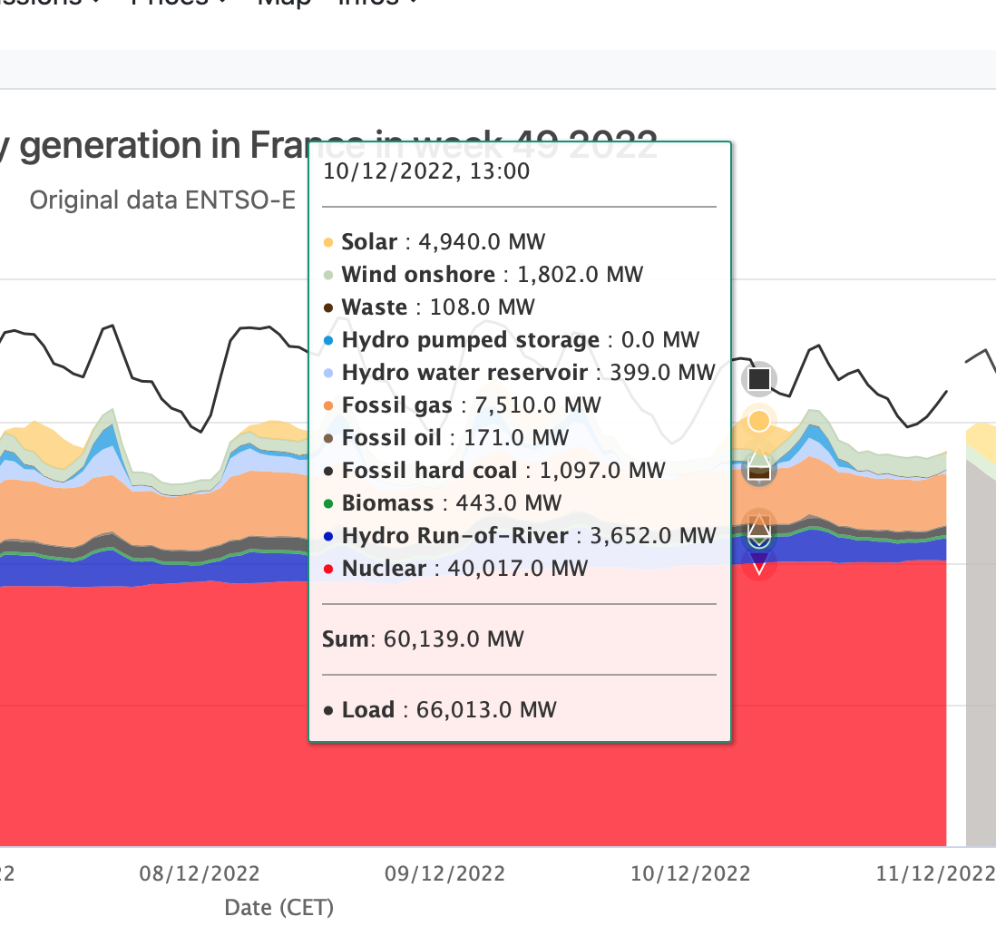Click the 08/12/2022 date axis label
The width and height of the screenshot is (996, 926).
(200, 874)
